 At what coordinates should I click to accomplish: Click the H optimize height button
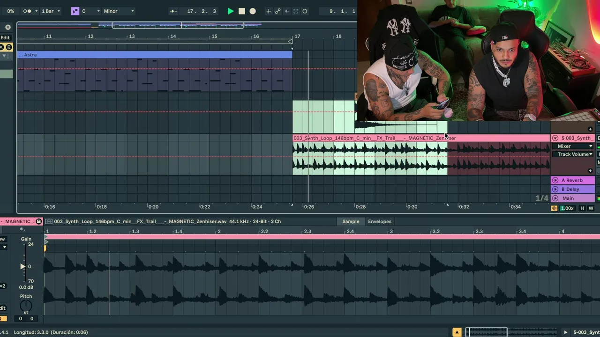(582, 208)
